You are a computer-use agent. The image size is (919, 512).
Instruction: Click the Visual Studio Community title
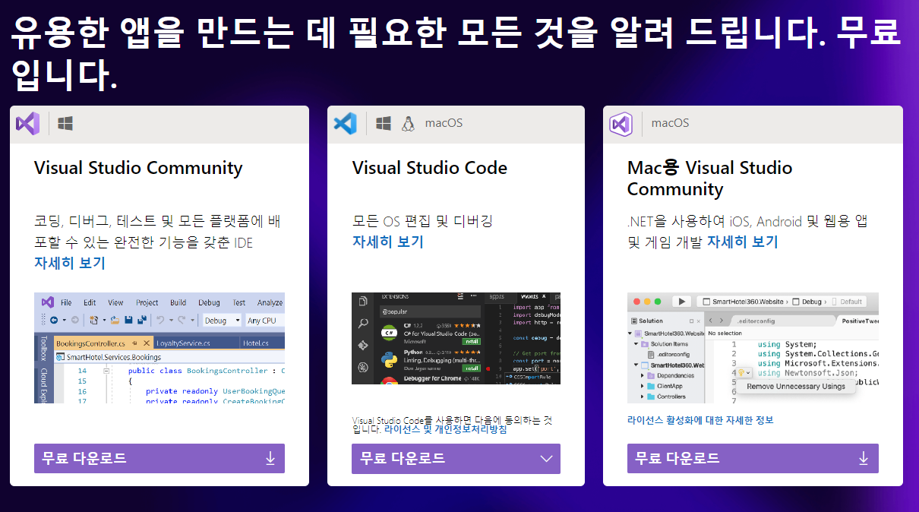pos(138,168)
